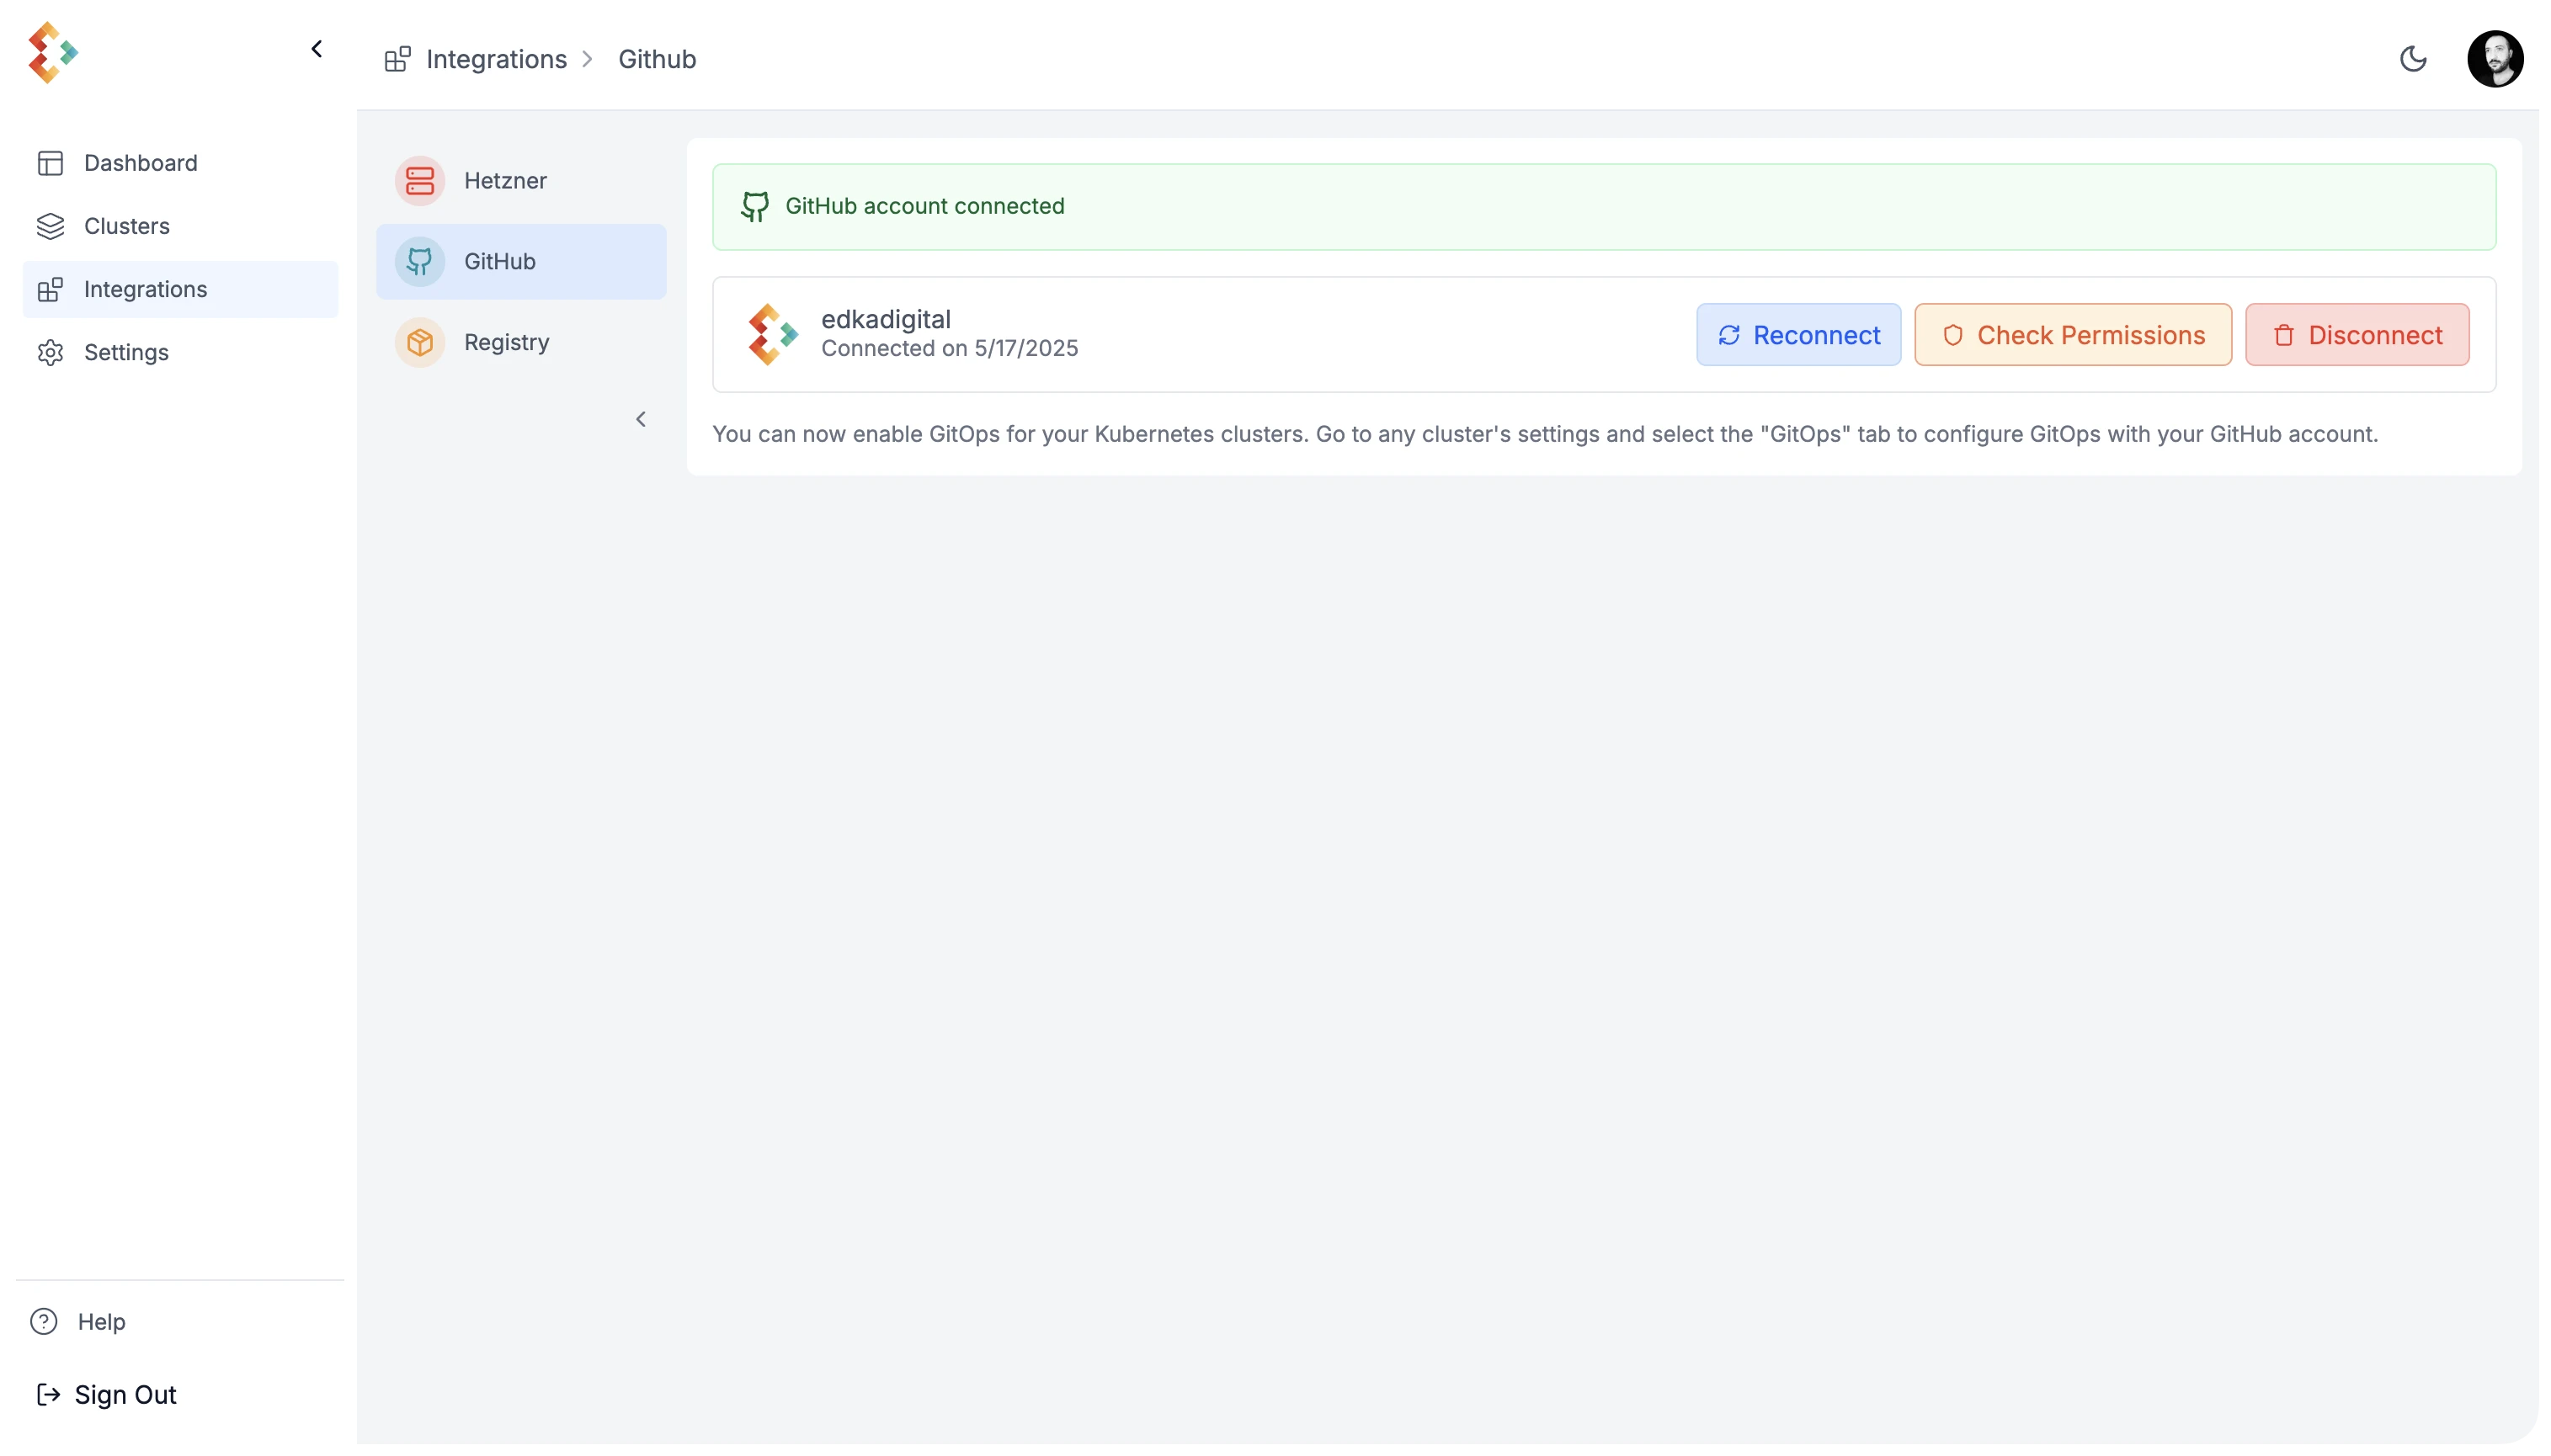Screen dimensions: 2551x1456
Task: Click the GitHub octocat tab icon
Action: (420, 262)
